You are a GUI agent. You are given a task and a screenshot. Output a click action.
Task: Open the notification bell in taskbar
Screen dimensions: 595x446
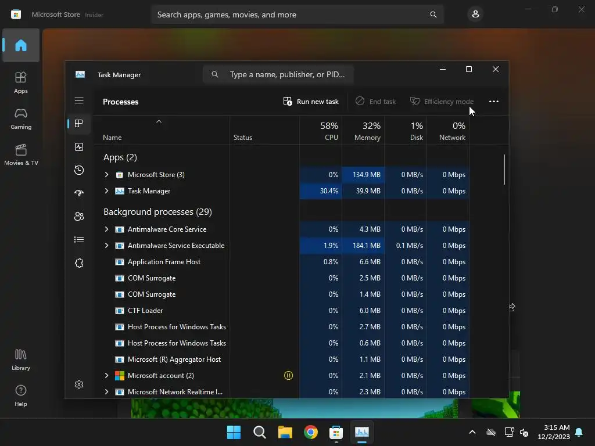[x=579, y=432]
